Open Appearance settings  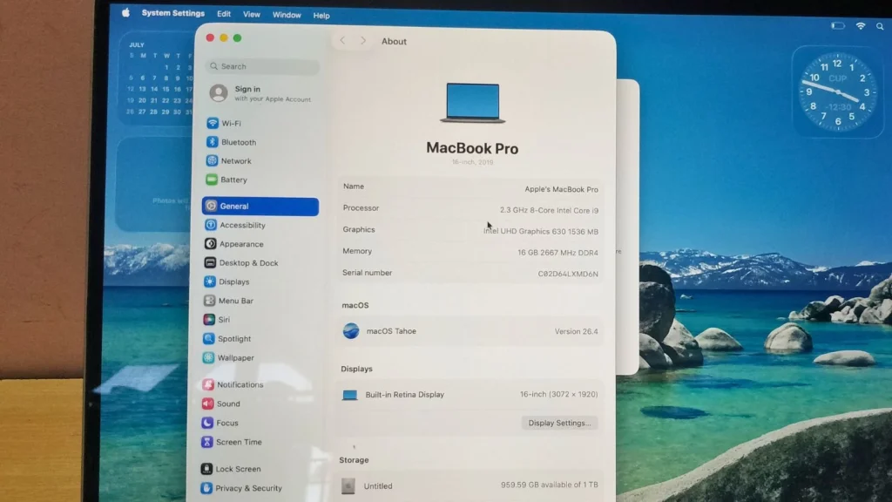point(234,244)
